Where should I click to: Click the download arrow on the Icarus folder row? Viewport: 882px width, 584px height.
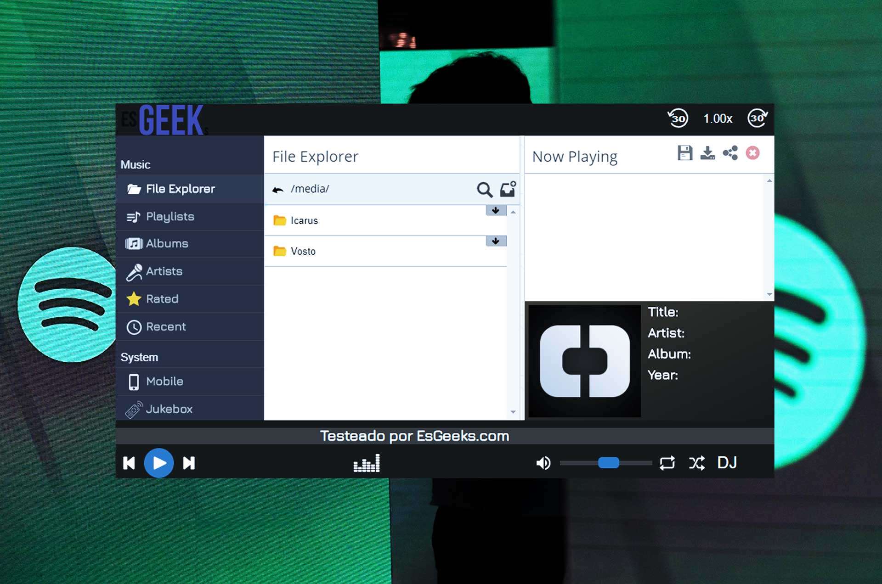(495, 210)
